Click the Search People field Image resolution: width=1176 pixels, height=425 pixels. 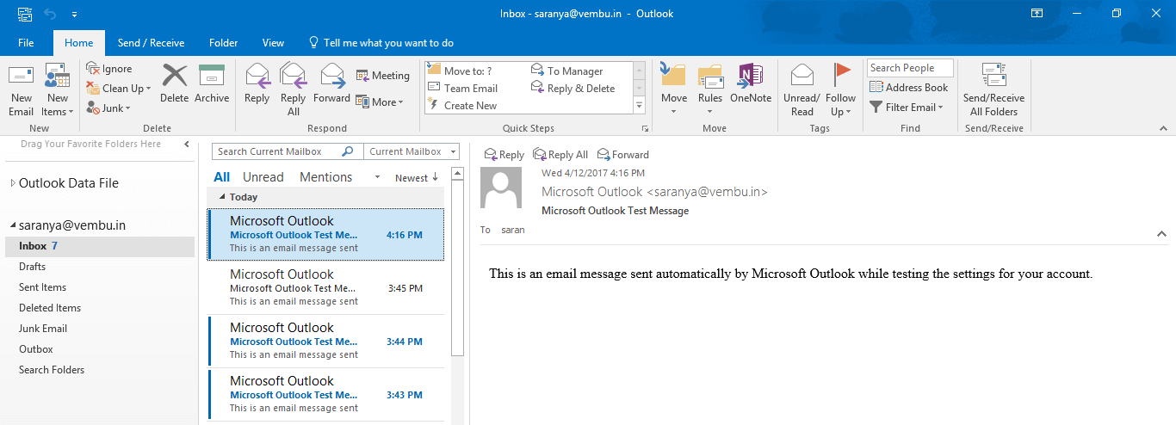click(910, 68)
